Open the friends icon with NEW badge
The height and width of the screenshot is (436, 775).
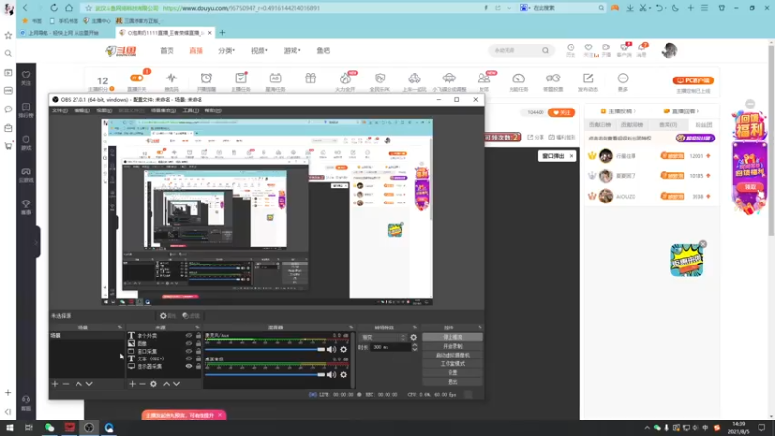click(x=483, y=78)
